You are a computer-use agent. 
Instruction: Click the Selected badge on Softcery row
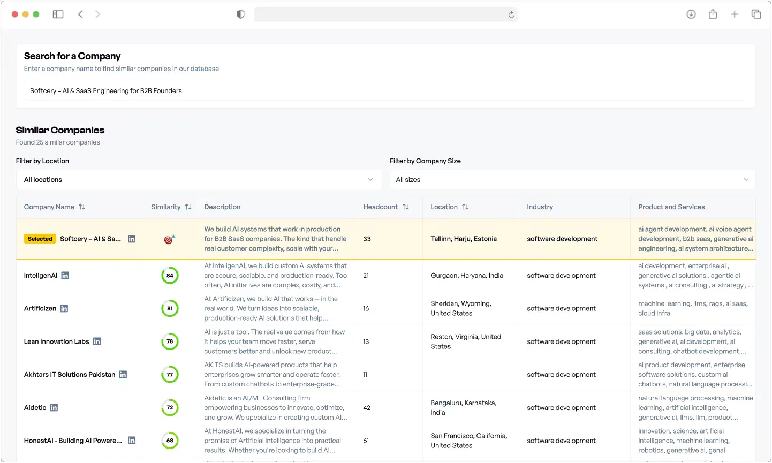coord(40,239)
